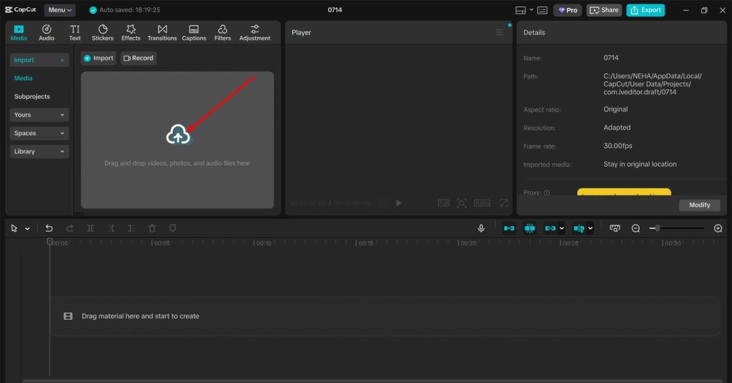The height and width of the screenshot is (383, 732).
Task: Open the Effects panel
Action: pyautogui.click(x=131, y=33)
